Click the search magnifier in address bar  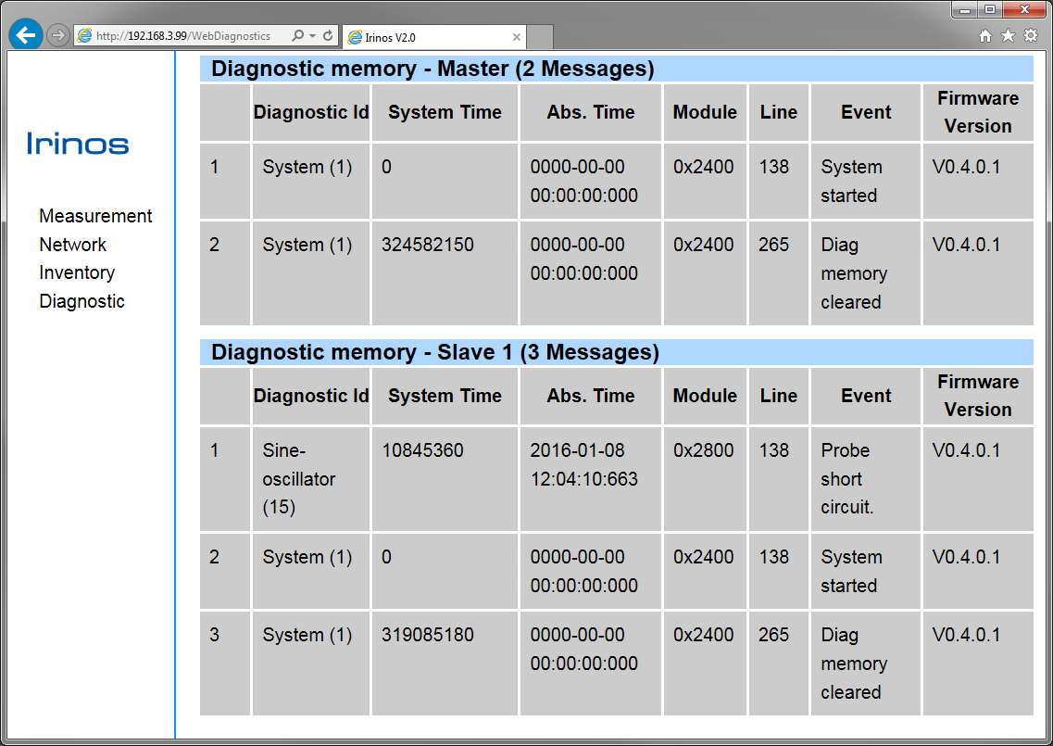[x=297, y=35]
